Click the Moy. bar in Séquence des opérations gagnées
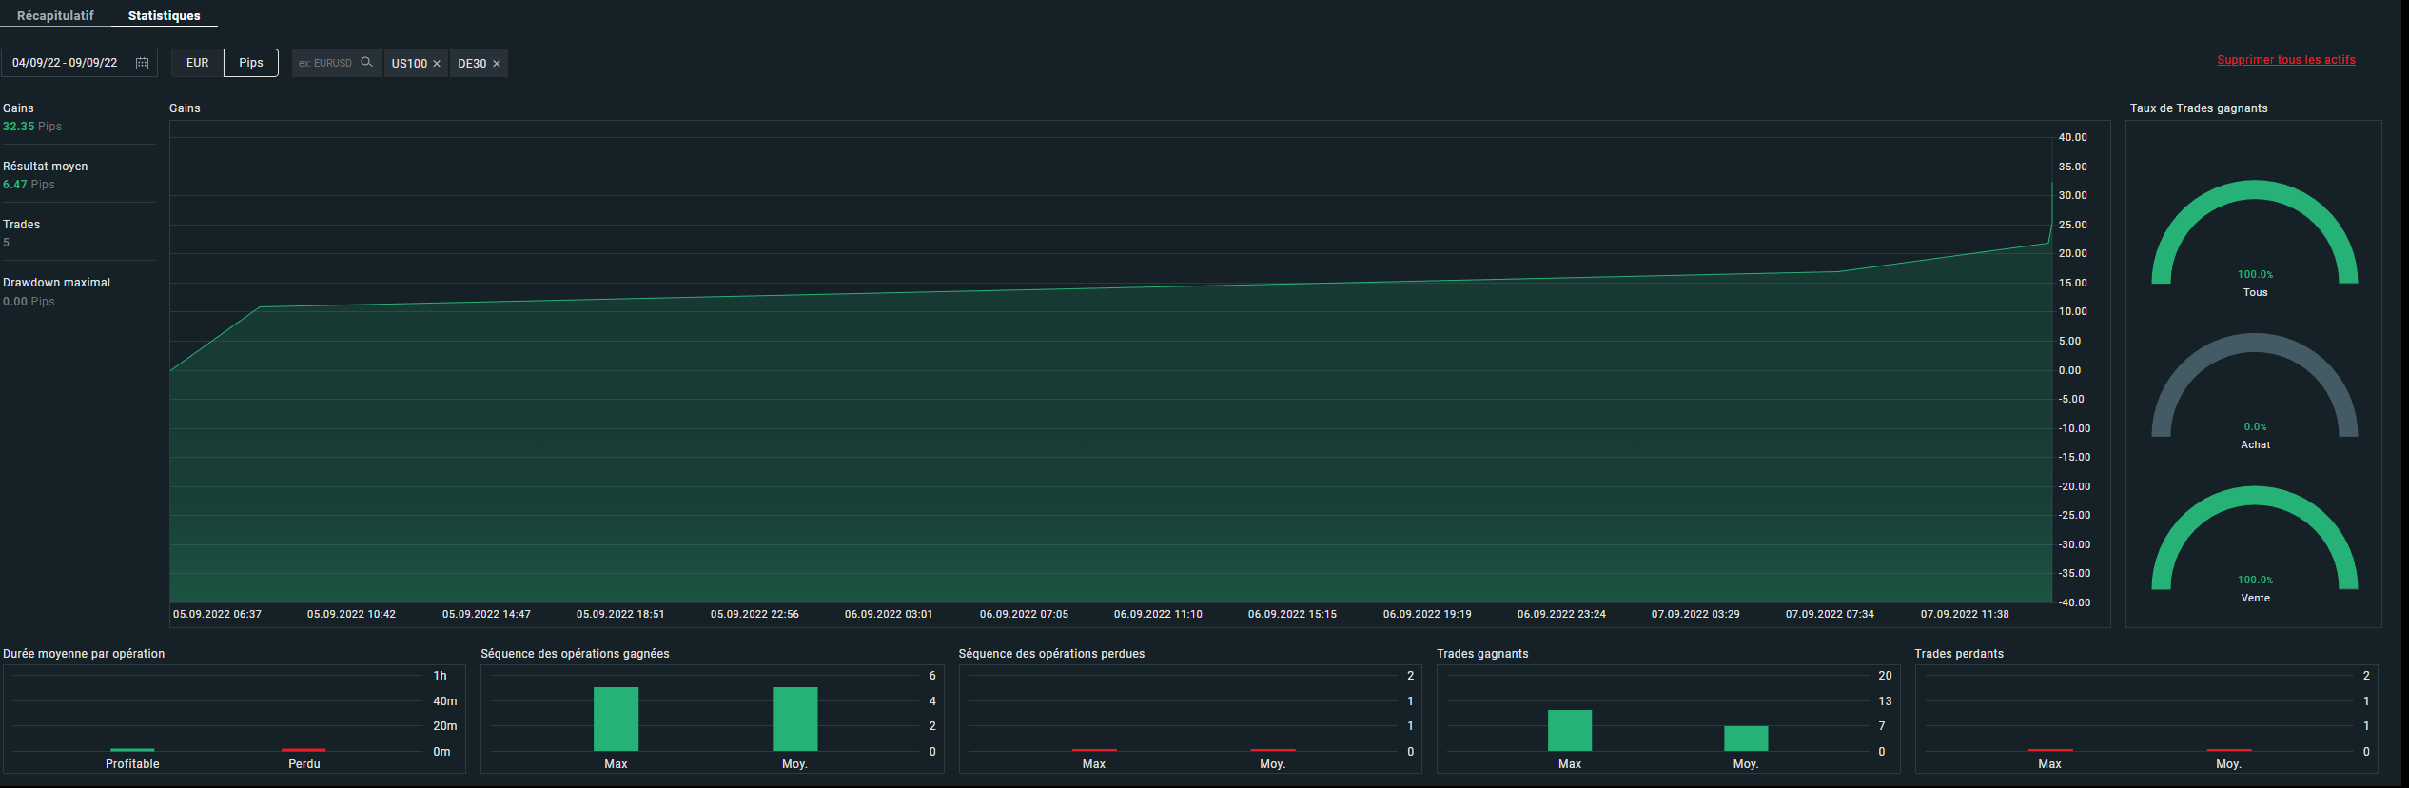This screenshot has width=2409, height=788. click(x=794, y=719)
